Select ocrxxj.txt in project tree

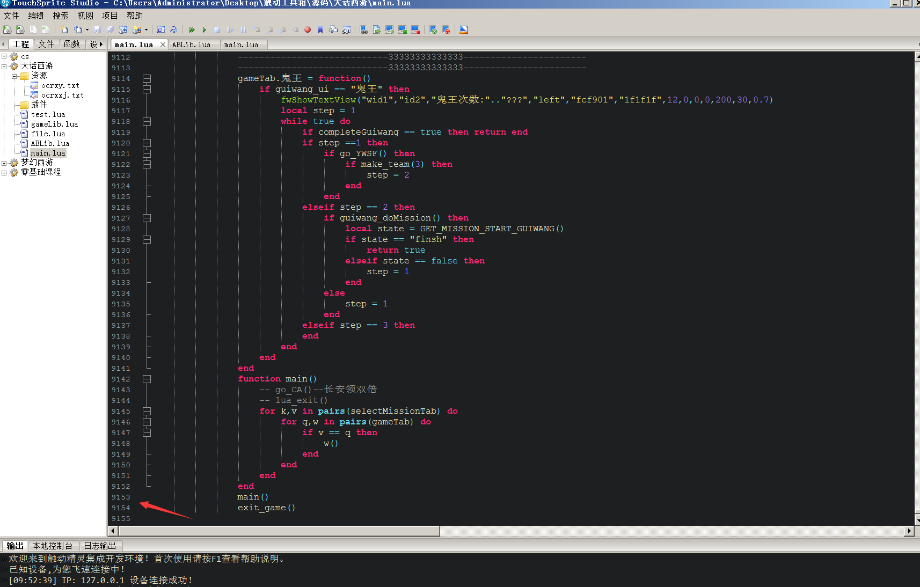click(62, 95)
